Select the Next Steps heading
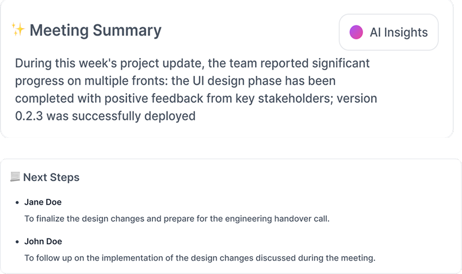 tap(51, 177)
